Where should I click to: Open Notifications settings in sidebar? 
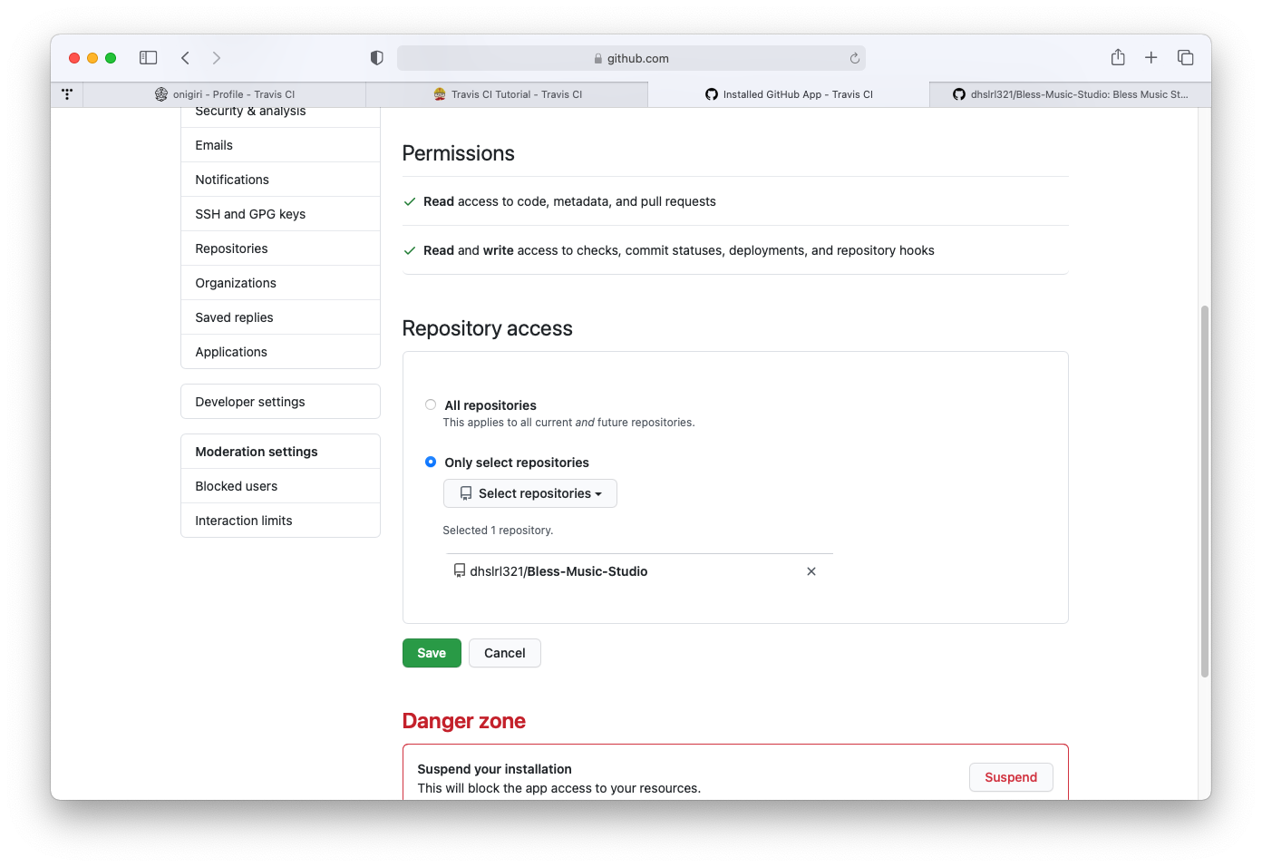pyautogui.click(x=280, y=180)
